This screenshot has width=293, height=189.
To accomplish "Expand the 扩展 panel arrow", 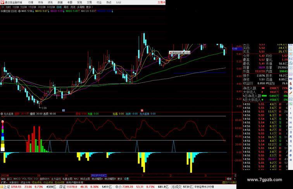I will click(4, 182).
